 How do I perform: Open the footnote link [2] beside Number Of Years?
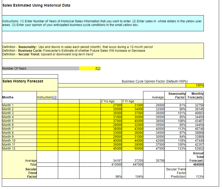(100, 68)
